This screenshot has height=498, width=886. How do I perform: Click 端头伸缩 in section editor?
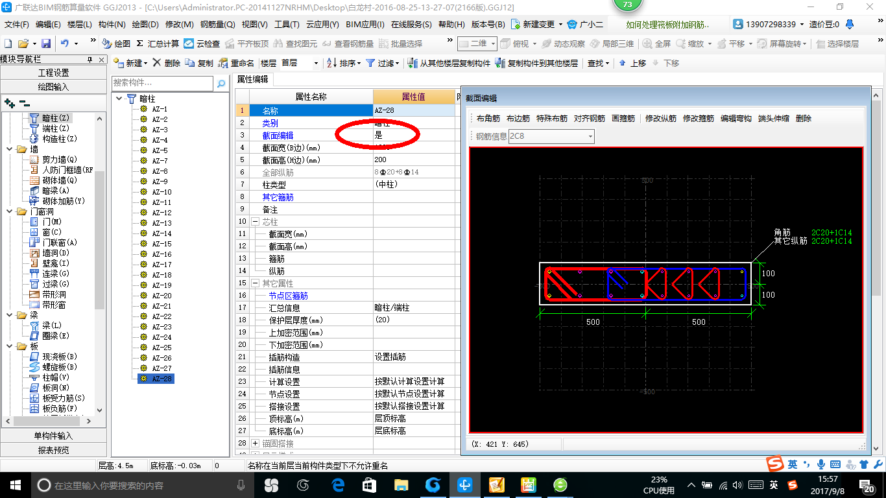click(774, 119)
